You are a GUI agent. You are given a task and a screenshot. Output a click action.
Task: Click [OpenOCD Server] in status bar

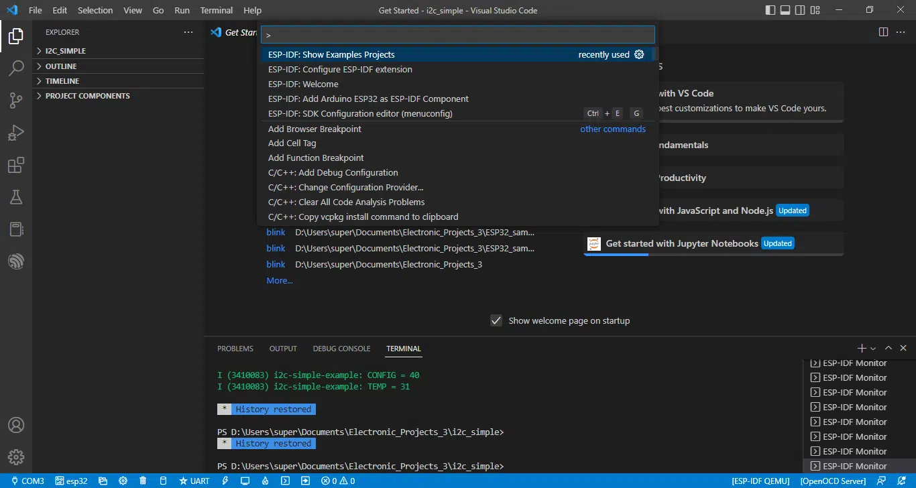pyautogui.click(x=834, y=481)
